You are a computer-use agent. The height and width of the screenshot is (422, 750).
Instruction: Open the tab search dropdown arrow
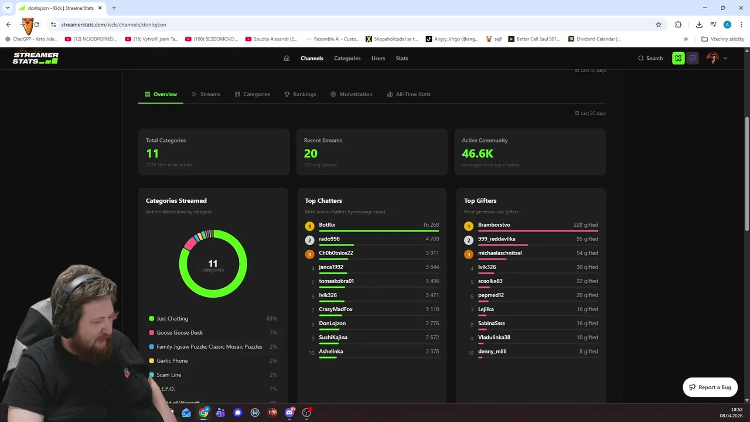(x=8, y=8)
